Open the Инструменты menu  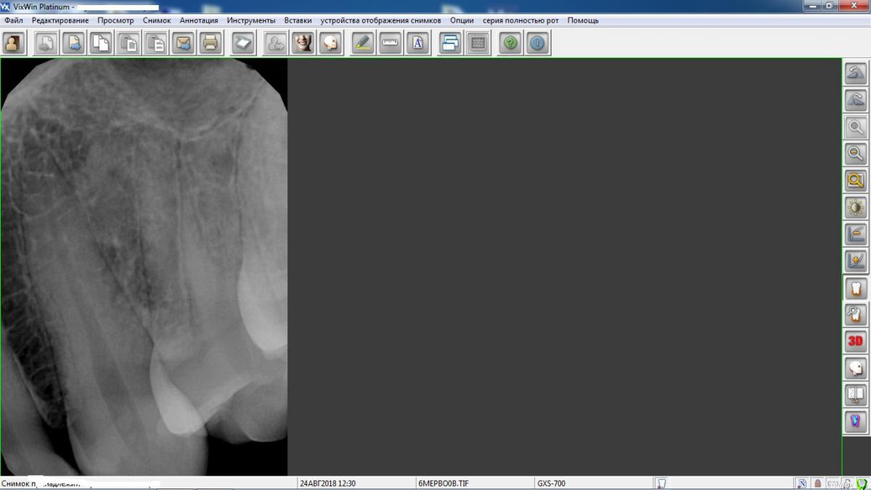click(250, 20)
